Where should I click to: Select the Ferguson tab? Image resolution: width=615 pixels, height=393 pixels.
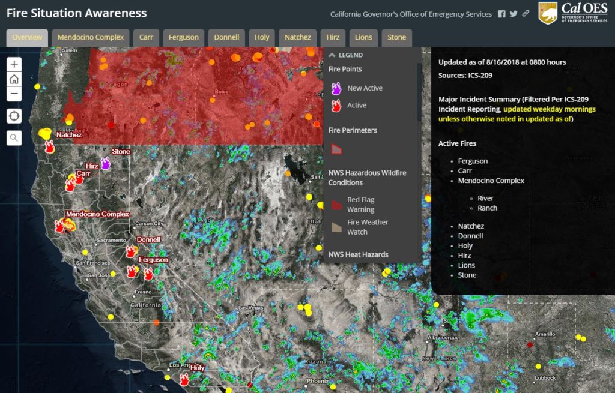[x=184, y=37]
